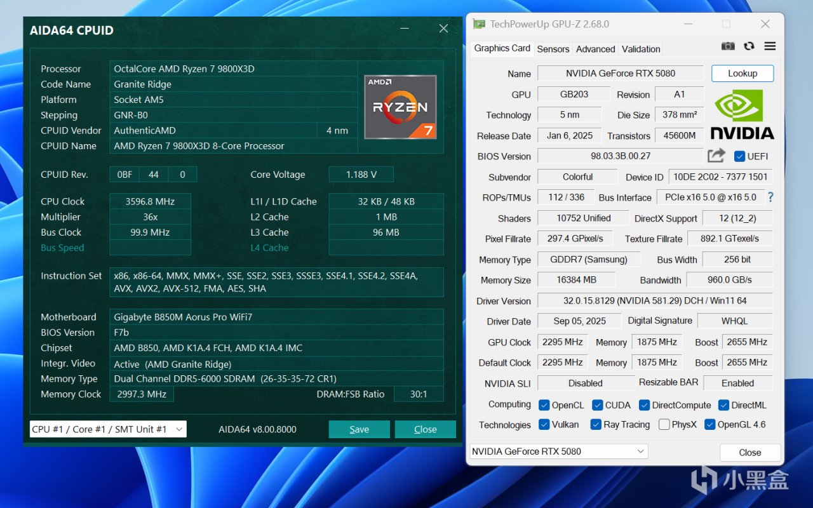Viewport: 813px width, 508px height.
Task: Click the Platform value "Socket AM5"
Action: pos(234,100)
